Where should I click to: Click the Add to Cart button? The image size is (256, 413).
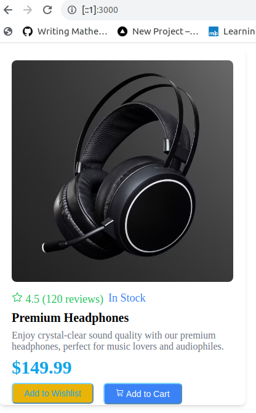point(143,393)
